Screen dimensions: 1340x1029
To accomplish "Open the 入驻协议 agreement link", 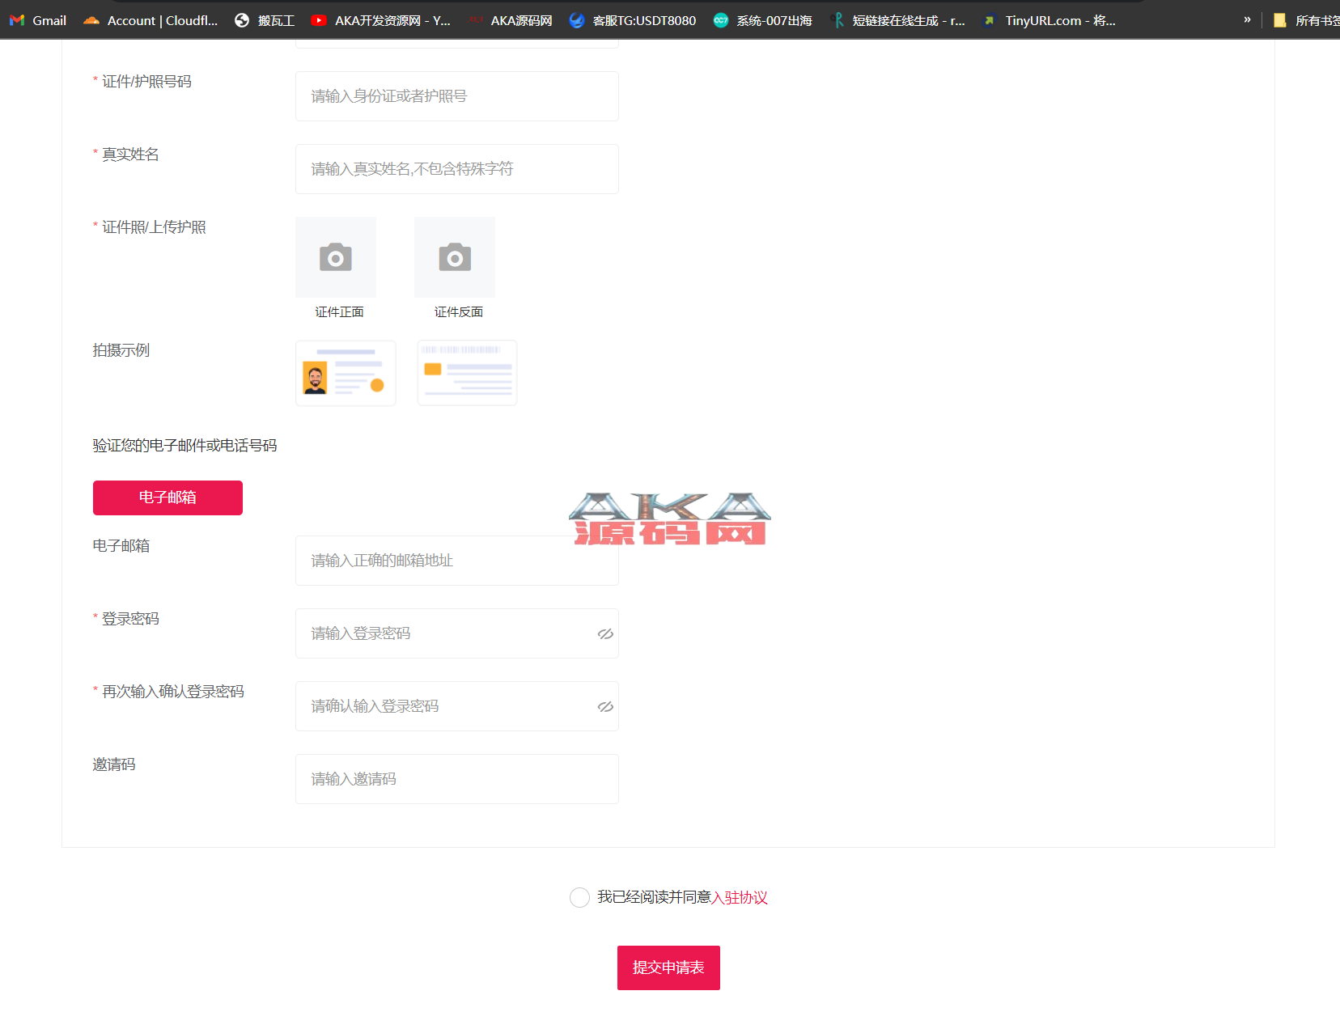I will 740,897.
